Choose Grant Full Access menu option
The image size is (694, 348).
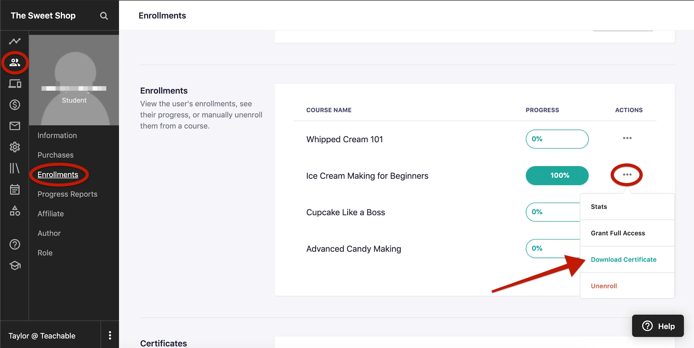click(618, 233)
